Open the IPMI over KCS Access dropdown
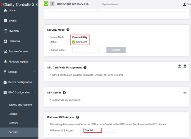 pyautogui.click(x=100, y=130)
